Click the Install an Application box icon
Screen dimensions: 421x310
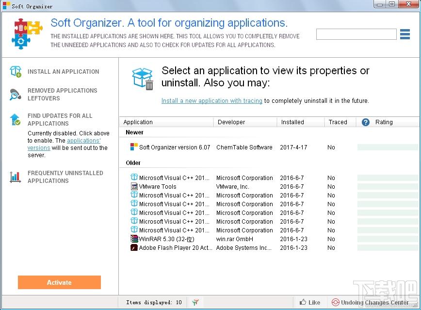tap(16, 72)
